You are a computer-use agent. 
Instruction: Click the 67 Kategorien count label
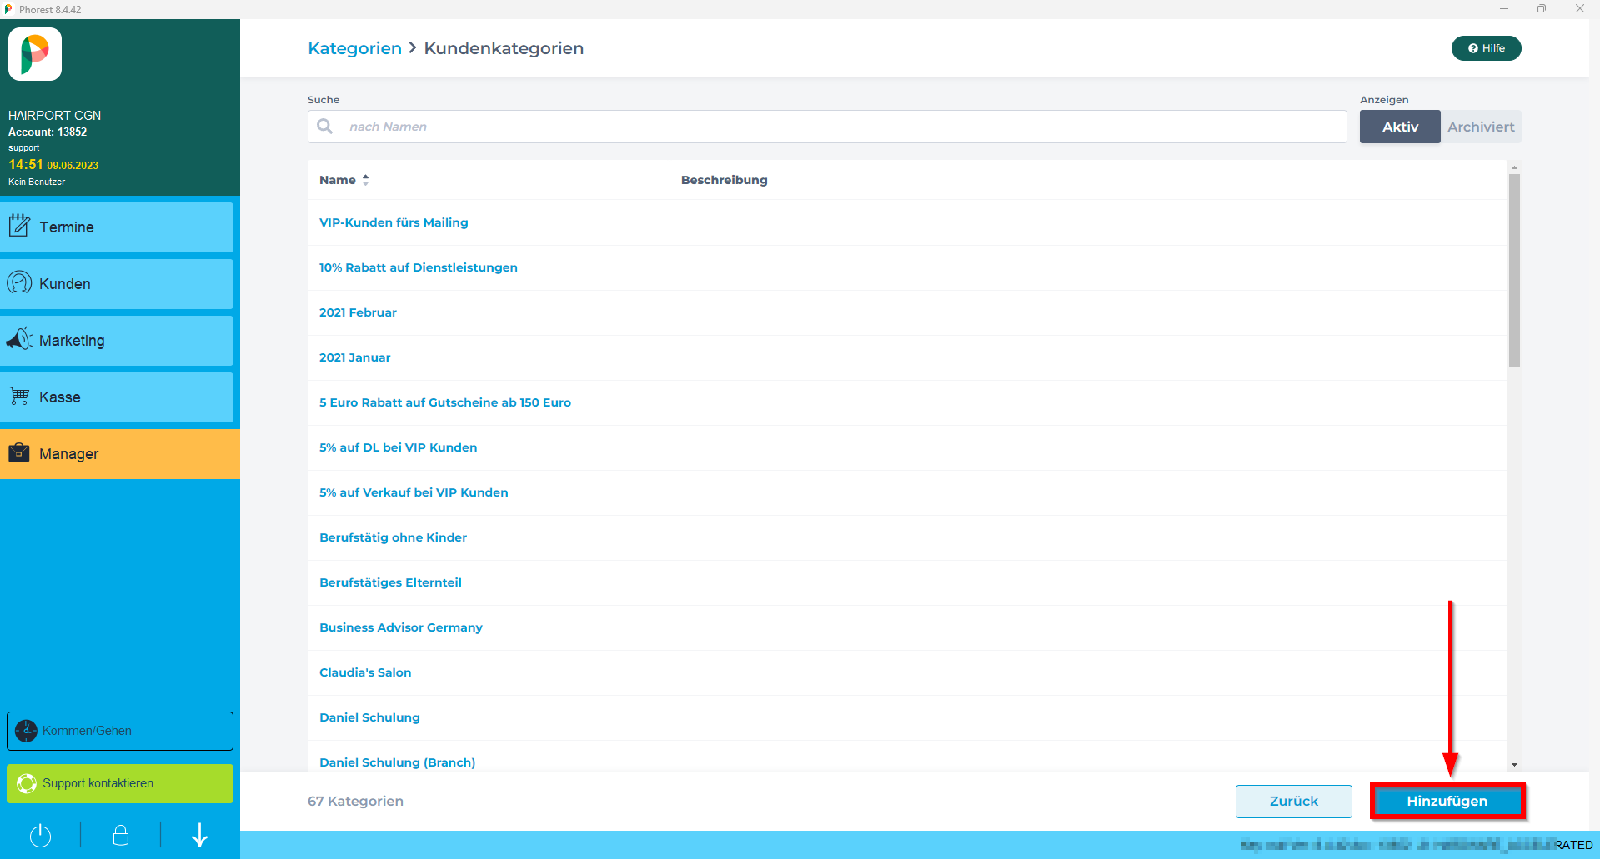tap(355, 801)
